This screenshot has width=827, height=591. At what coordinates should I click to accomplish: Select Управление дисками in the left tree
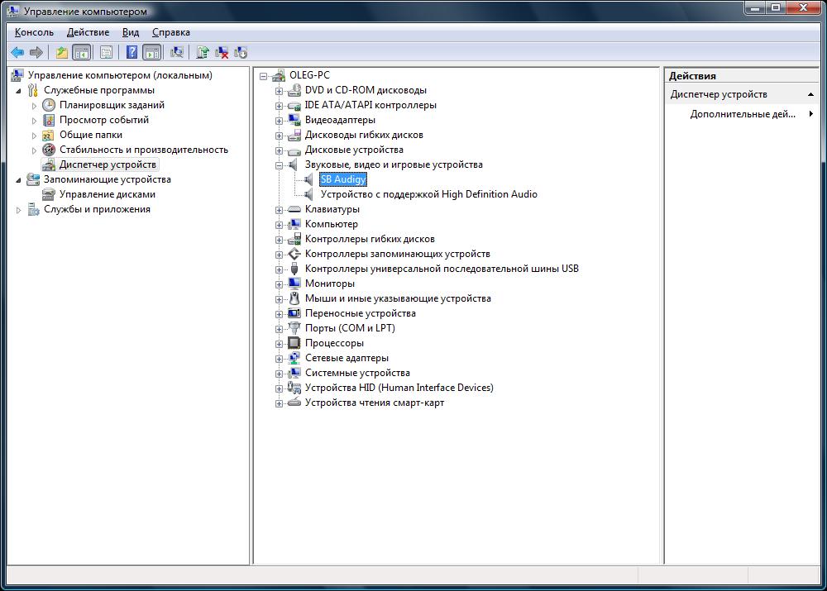(107, 194)
